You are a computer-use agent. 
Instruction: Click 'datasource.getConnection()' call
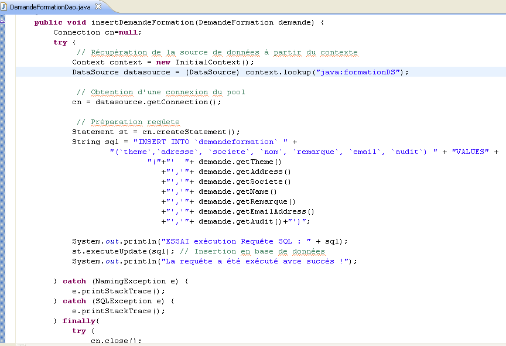pos(156,102)
